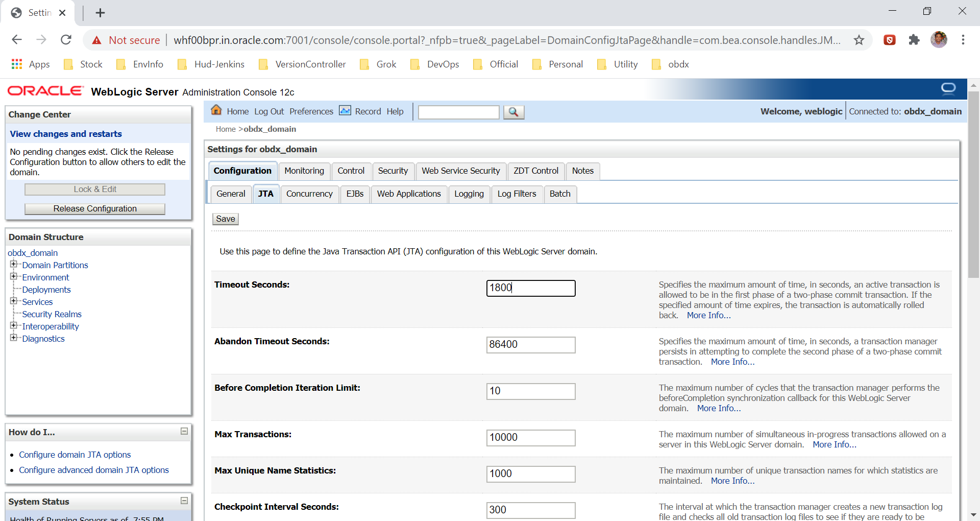Open the DevOps bookmark folder
The width and height of the screenshot is (980, 521).
coord(434,64)
